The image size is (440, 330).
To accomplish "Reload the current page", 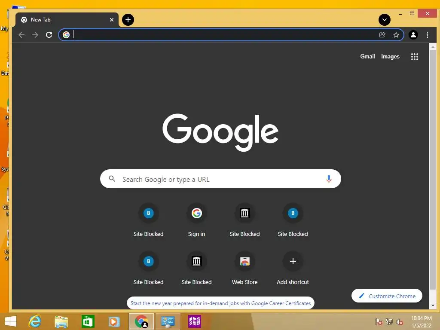I will pos(49,35).
